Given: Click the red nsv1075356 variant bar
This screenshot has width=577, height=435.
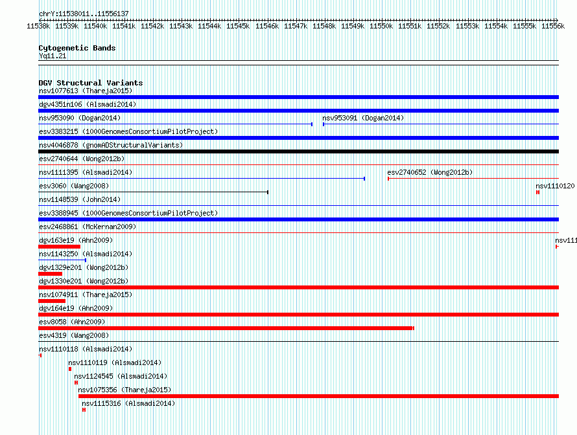Looking at the screenshot, I should coord(319,396).
